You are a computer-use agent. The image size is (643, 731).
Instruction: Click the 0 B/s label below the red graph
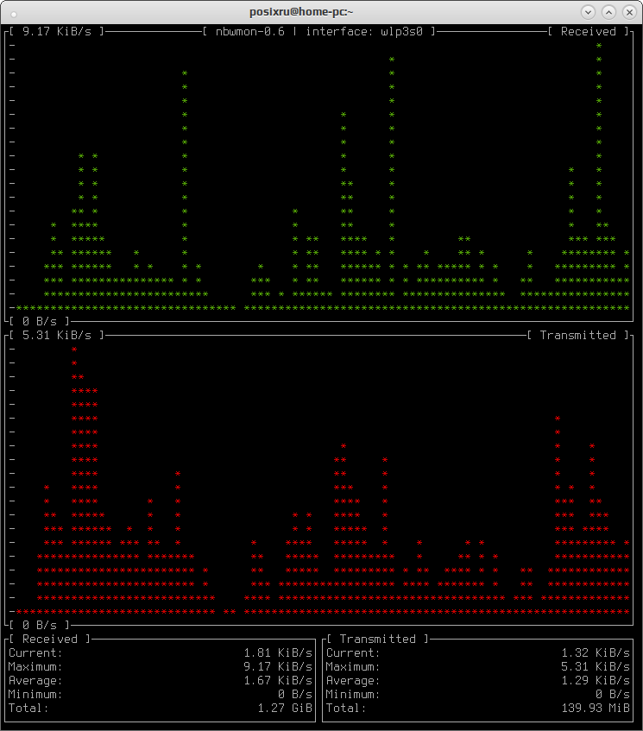click(39, 625)
